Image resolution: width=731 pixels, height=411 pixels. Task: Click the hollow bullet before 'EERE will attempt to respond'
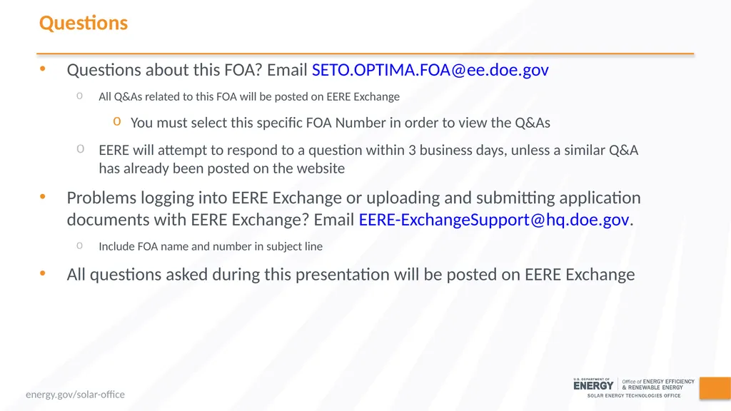(x=80, y=149)
